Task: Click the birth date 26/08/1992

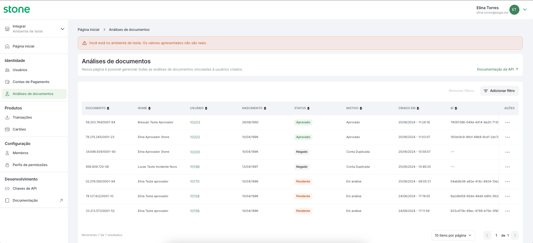Action: (x=250, y=122)
